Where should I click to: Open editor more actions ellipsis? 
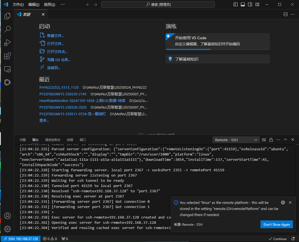(293, 14)
